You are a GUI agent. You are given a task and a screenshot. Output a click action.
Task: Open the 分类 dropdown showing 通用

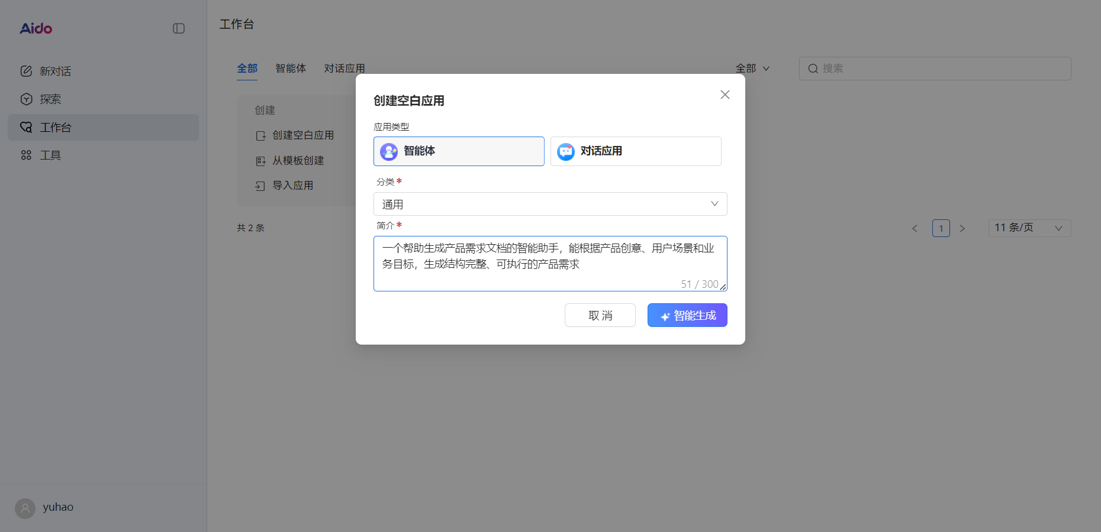(549, 203)
